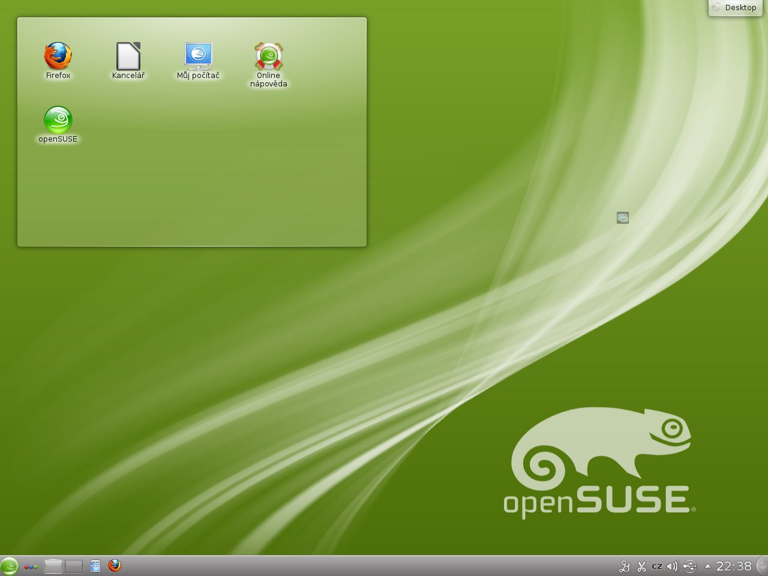Switch to the second virtual desktop pager
768x576 pixels.
(74, 566)
